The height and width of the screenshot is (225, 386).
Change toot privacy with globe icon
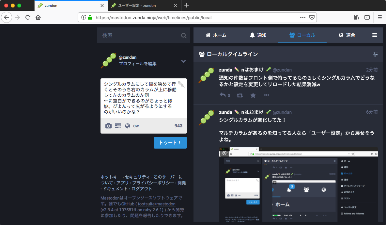pos(128,126)
